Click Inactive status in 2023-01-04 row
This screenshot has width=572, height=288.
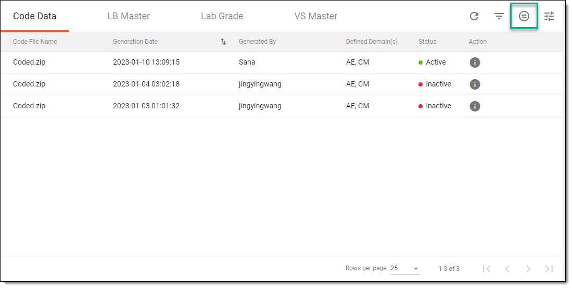438,84
